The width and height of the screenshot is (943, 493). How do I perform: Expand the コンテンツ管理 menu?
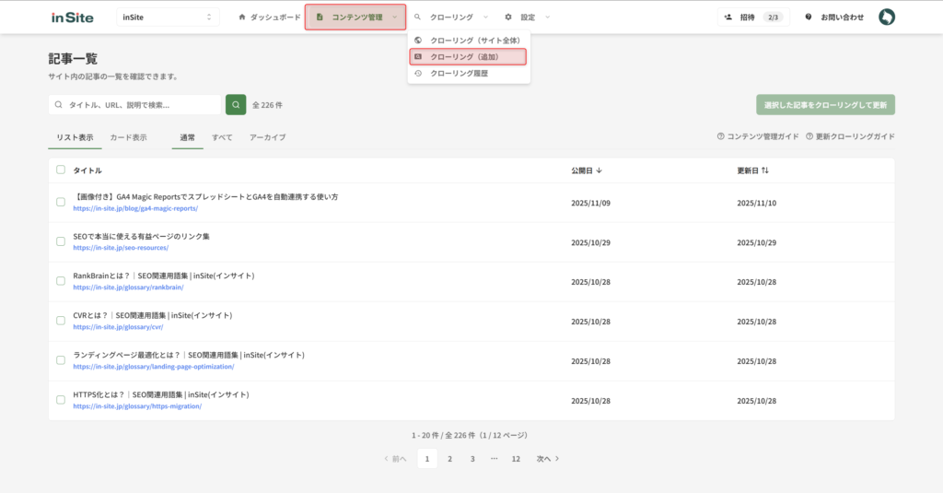pyautogui.click(x=355, y=17)
